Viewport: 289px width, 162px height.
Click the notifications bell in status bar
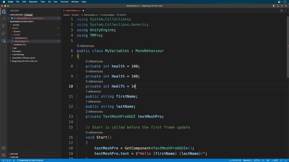(x=286, y=160)
